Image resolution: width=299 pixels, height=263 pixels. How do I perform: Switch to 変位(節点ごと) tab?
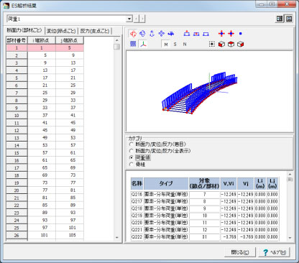61,31
